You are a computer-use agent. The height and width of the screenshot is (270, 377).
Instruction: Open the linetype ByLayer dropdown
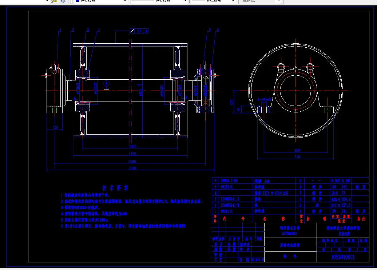159,1
